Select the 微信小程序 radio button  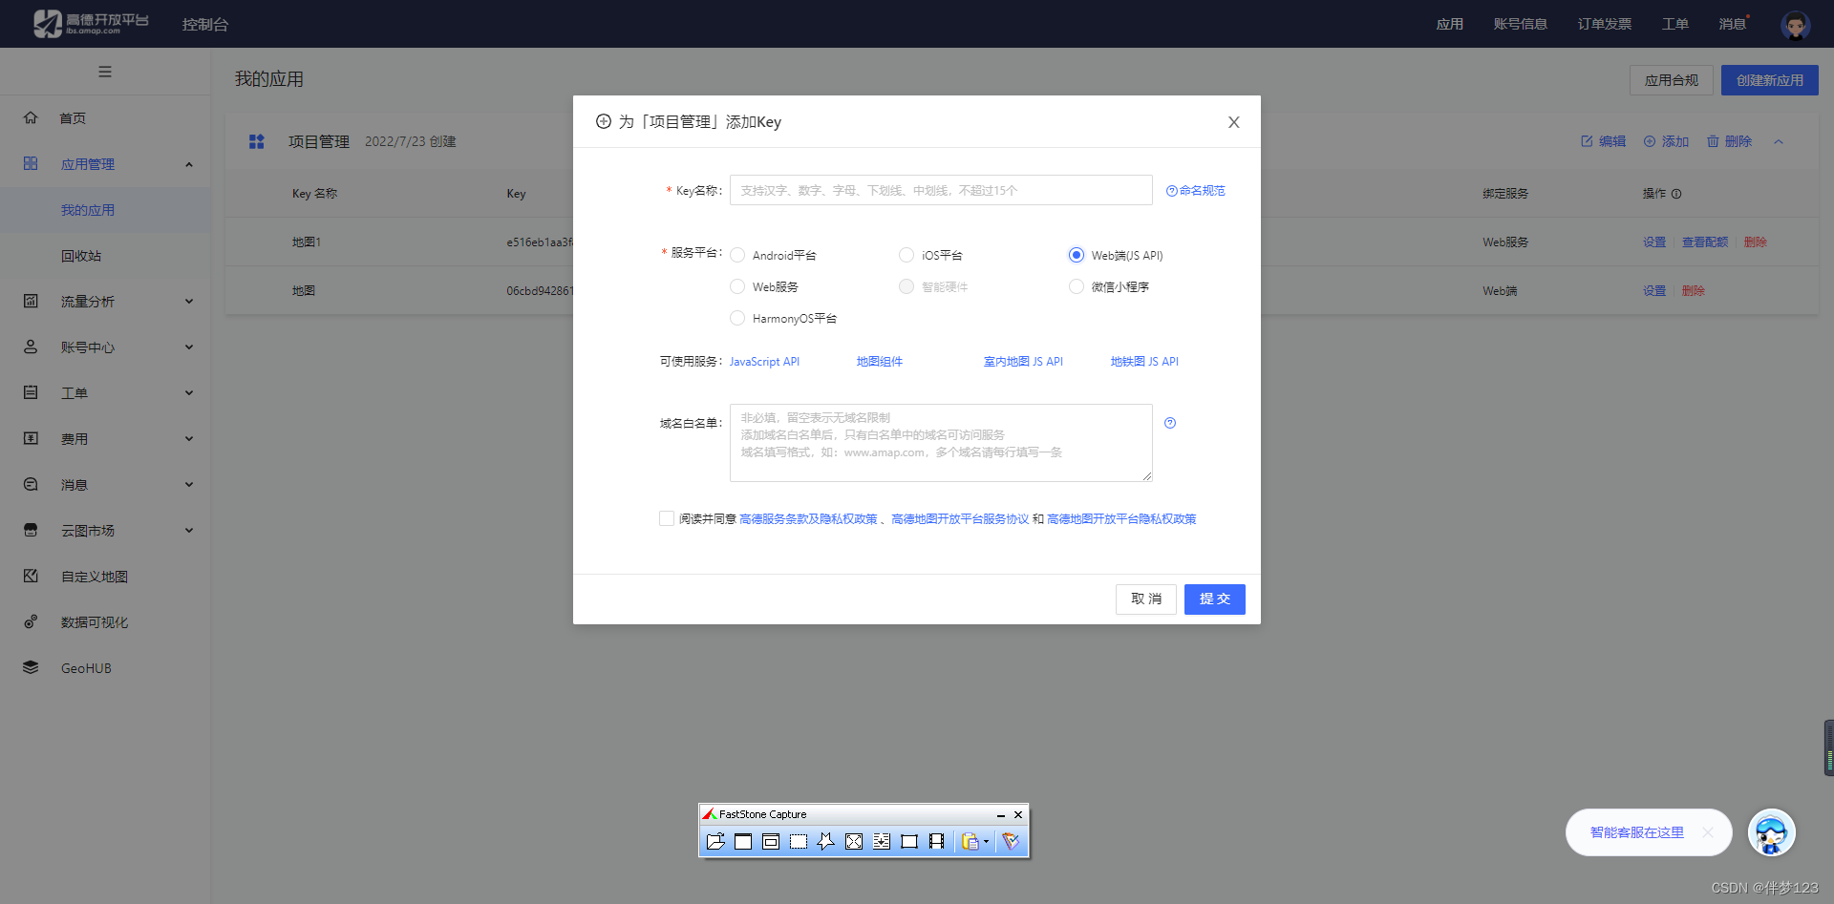[x=1077, y=286]
